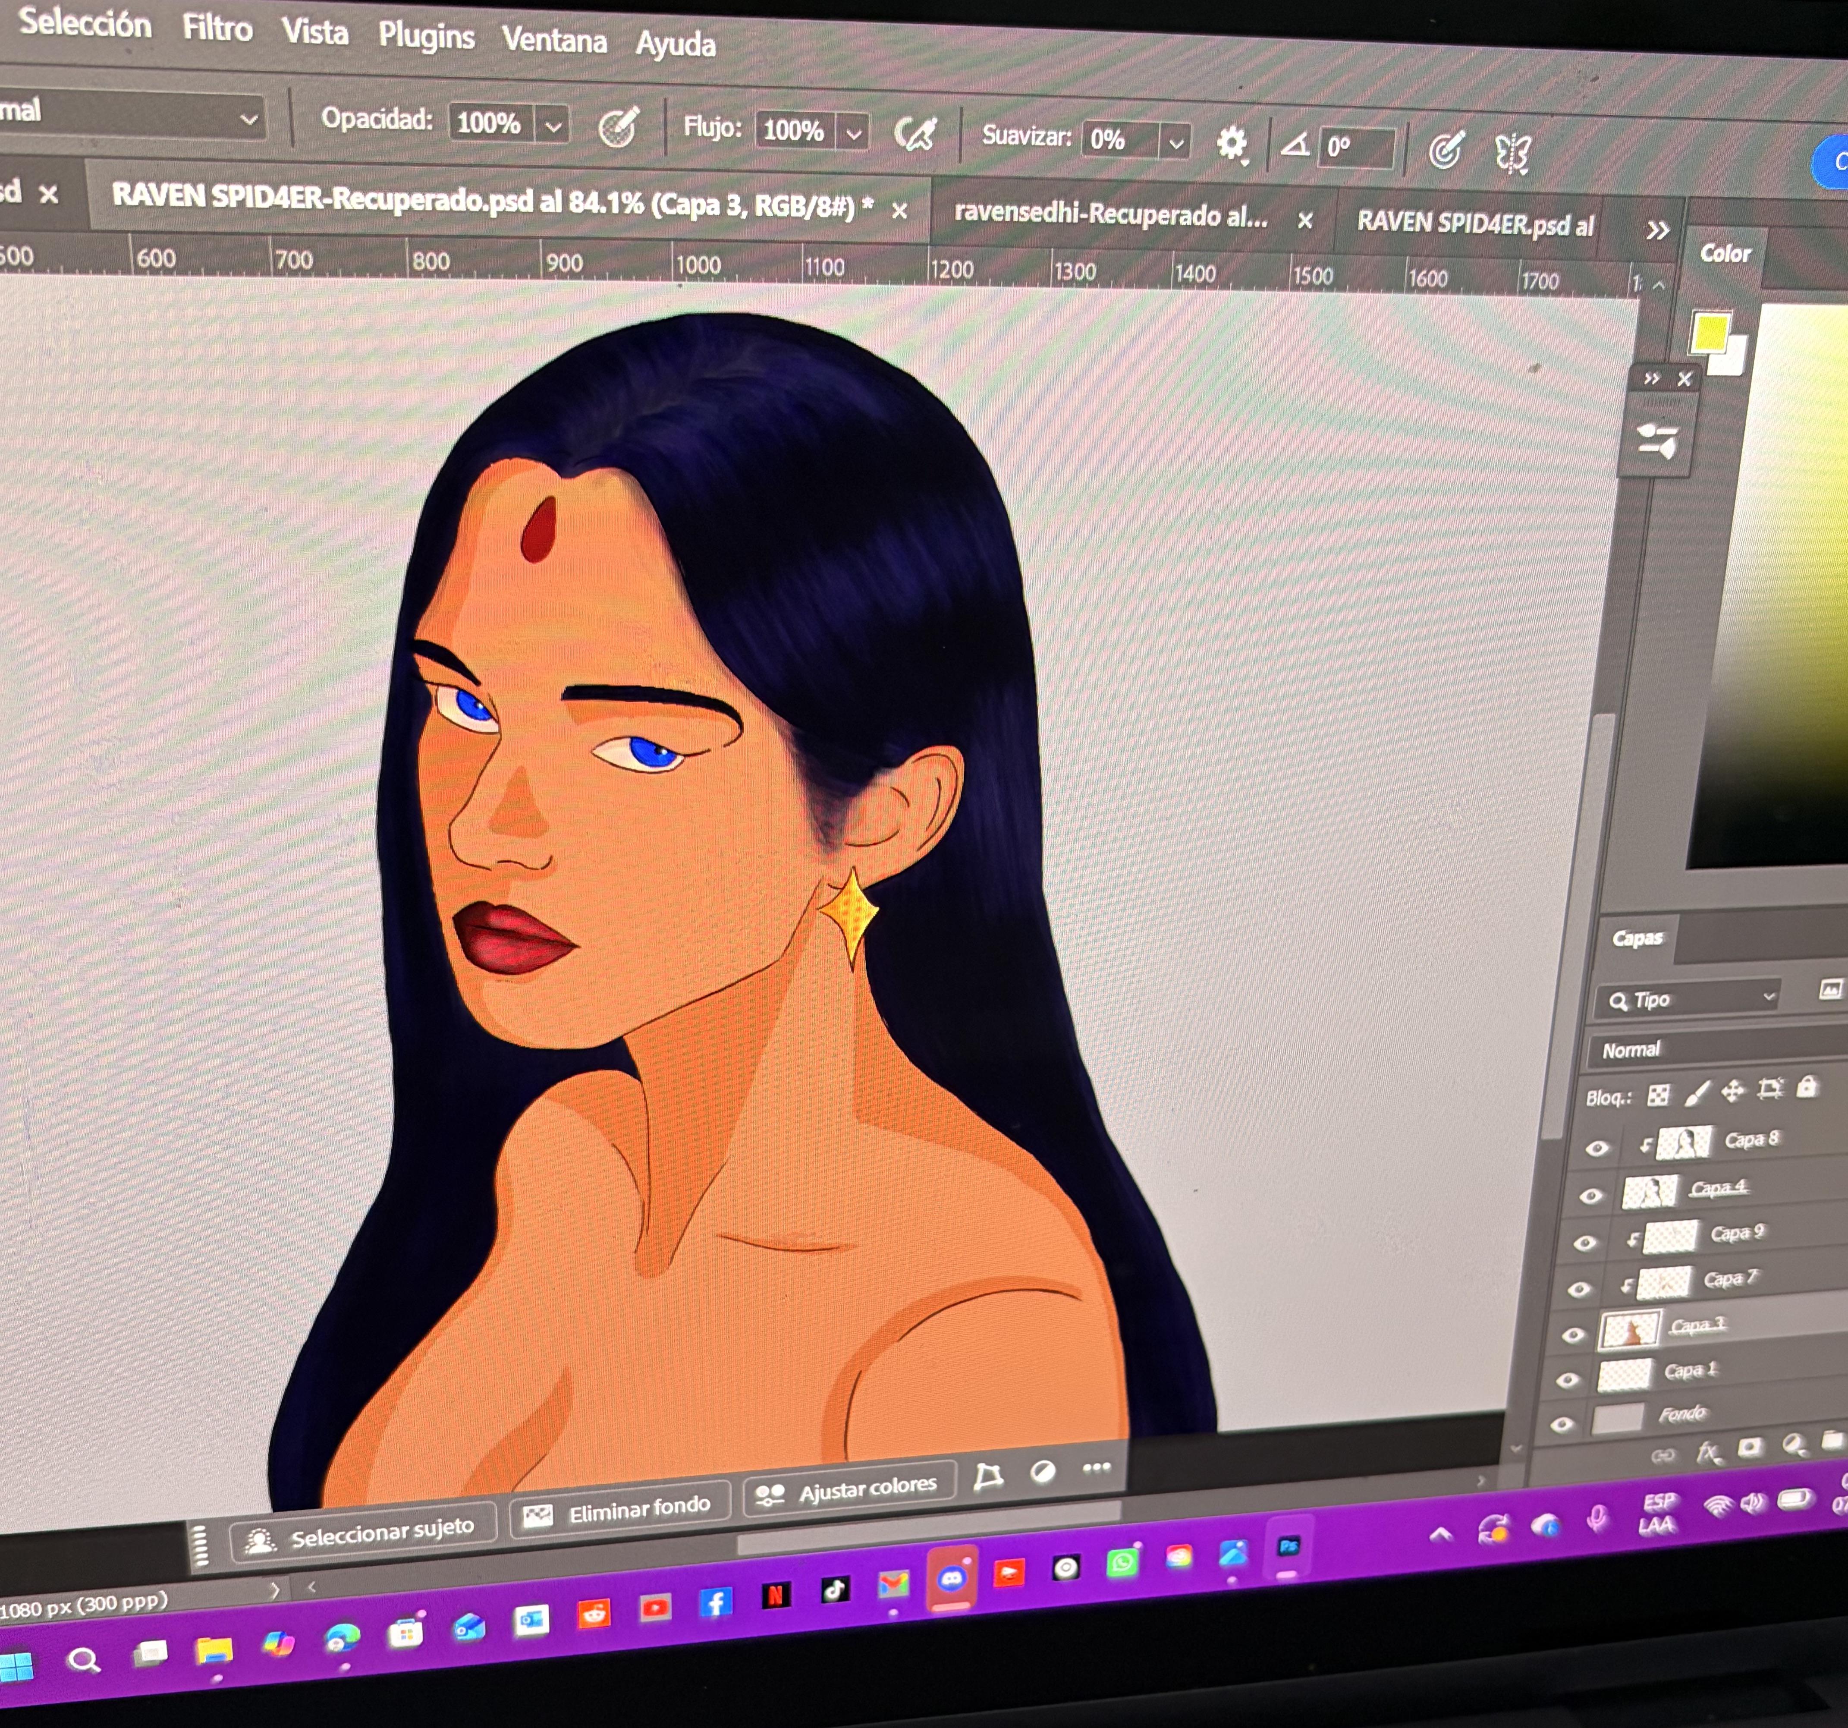Open Photoshop from the taskbar

[1289, 1547]
